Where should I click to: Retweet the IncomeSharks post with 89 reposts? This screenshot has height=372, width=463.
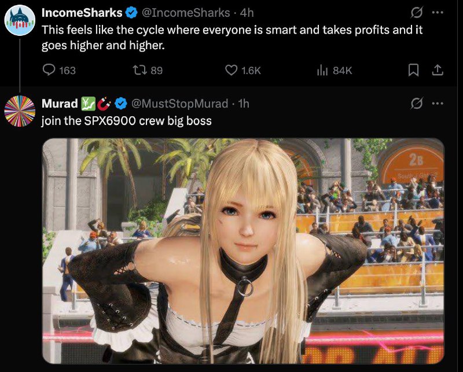click(148, 70)
